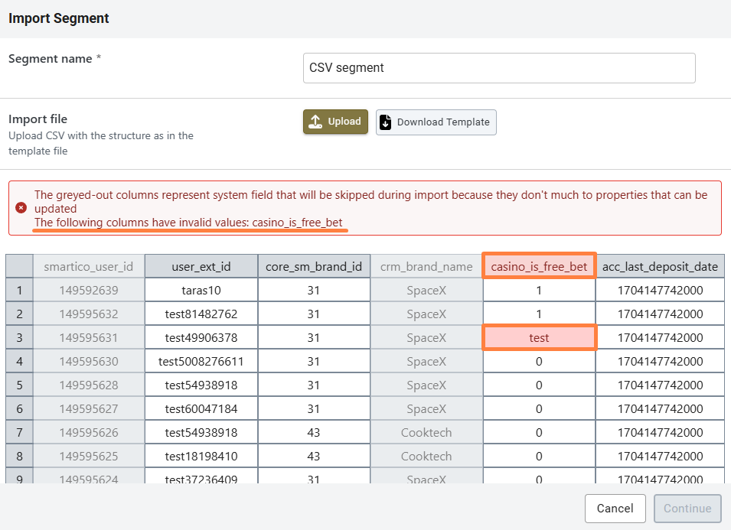The height and width of the screenshot is (530, 731).
Task: Click the red error icon in alert
Action: pyautogui.click(x=21, y=208)
